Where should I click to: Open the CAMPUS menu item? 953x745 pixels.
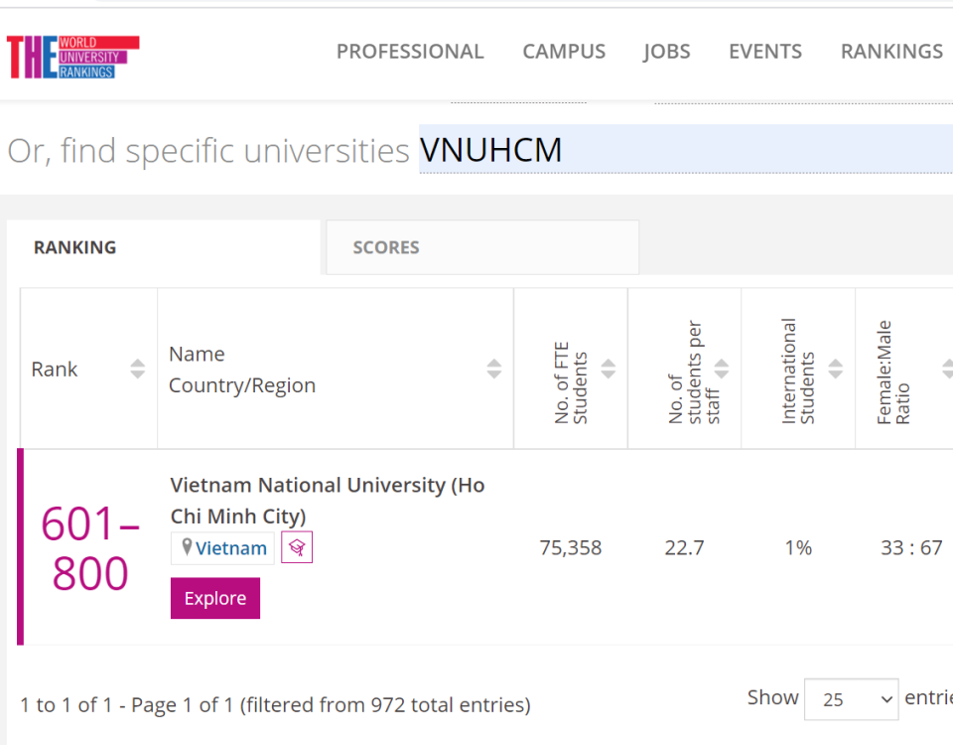pos(564,52)
